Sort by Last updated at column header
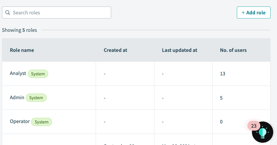This screenshot has width=277, height=145. pos(179,50)
